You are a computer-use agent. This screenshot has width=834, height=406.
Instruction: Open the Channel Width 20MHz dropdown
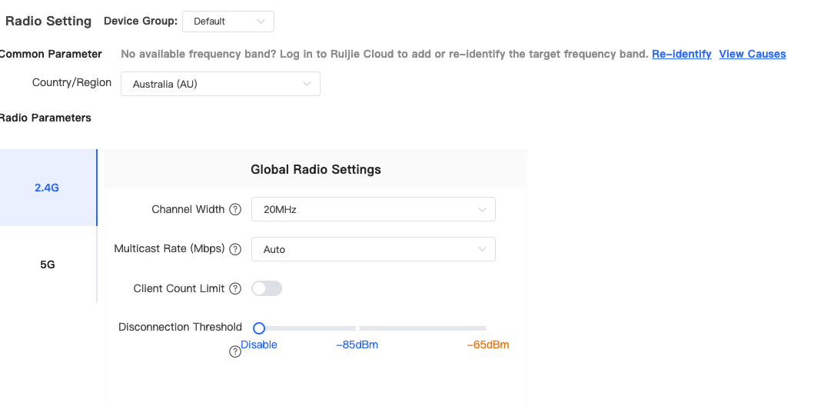click(374, 209)
